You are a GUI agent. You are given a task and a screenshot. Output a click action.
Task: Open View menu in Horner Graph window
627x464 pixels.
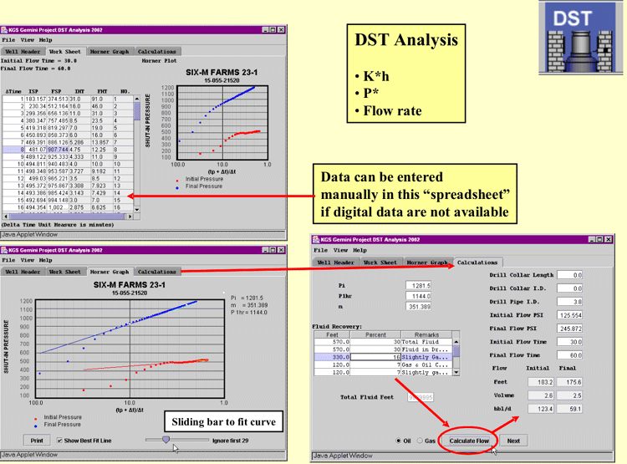pyautogui.click(x=28, y=260)
